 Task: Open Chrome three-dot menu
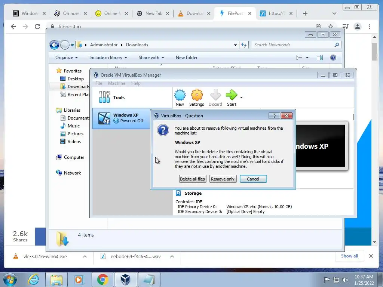(x=370, y=27)
